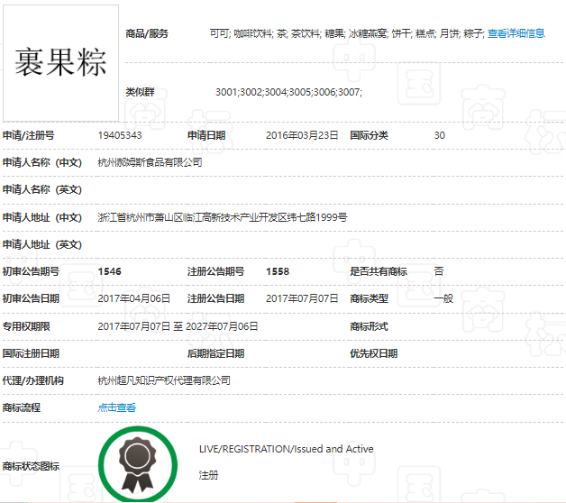Click the 商标流程 label
Screen dimensions: 566x503
coord(22,407)
